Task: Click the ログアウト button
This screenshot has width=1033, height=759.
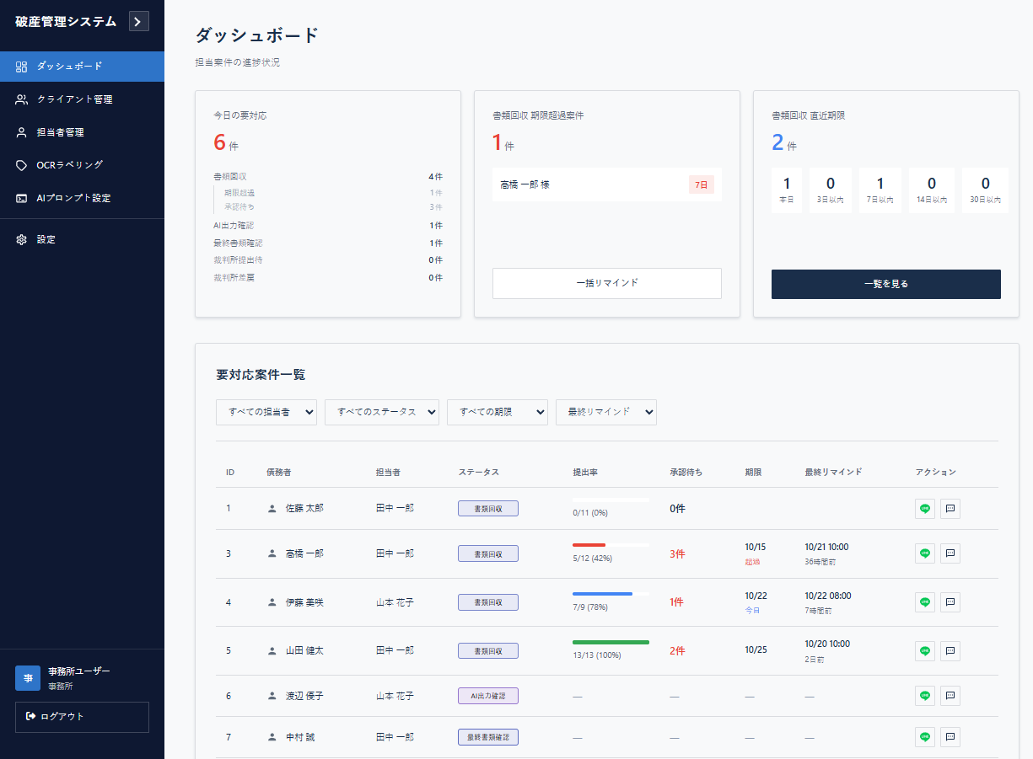Action: (x=82, y=717)
